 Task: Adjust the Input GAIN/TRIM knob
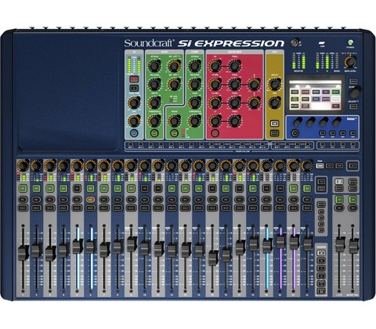coord(134,103)
